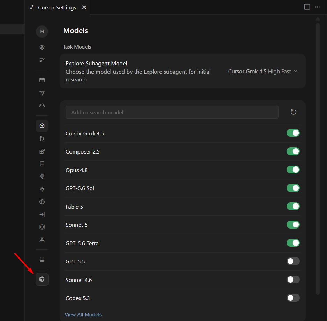Open the cloud icon section in sidebar

pos(42,105)
